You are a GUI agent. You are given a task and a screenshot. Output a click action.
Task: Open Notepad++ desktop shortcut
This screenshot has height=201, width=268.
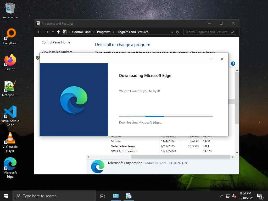[x=10, y=88]
